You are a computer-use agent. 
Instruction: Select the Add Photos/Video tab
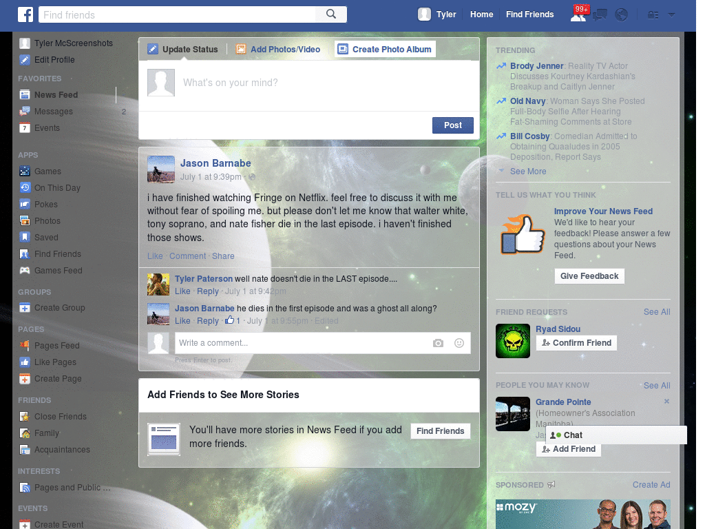[278, 49]
